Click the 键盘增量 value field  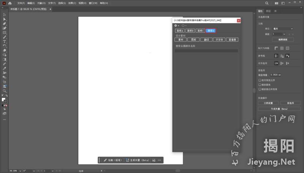pyautogui.click(x=277, y=75)
